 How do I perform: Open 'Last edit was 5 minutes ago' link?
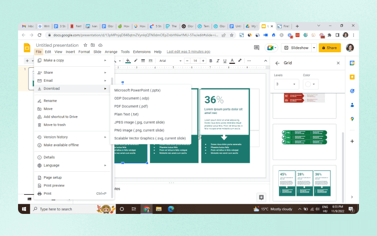(x=188, y=52)
